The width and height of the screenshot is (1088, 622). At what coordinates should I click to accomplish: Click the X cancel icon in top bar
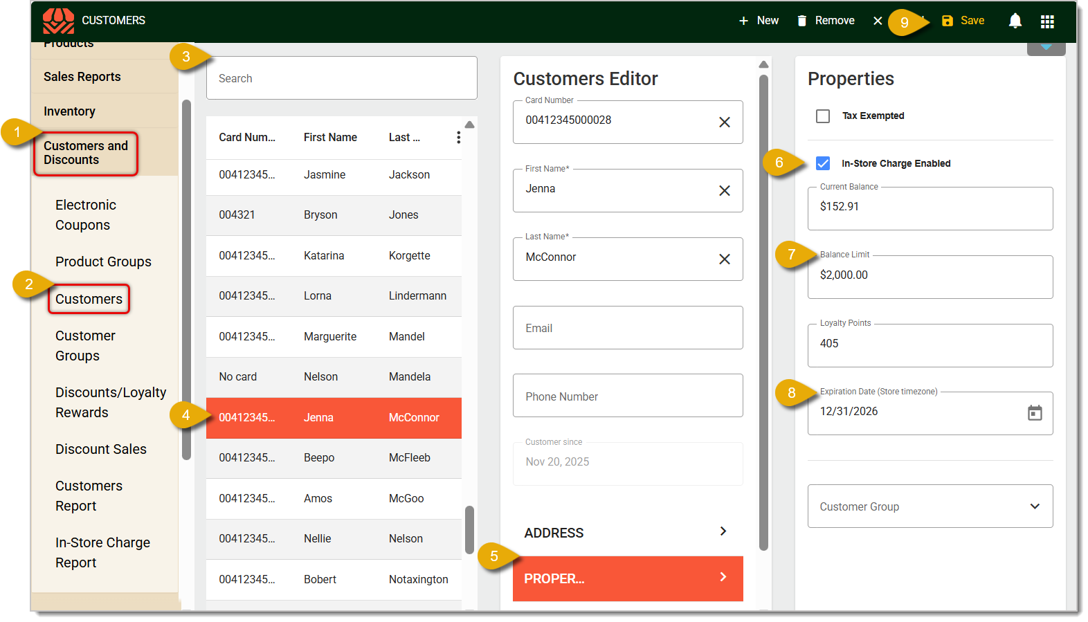click(x=878, y=21)
